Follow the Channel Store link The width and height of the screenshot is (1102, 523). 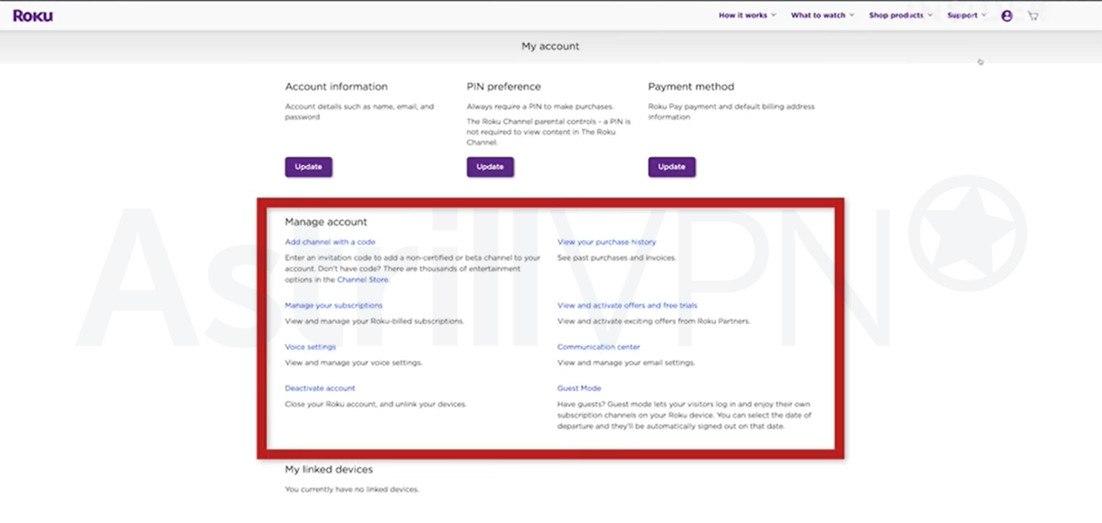(362, 279)
